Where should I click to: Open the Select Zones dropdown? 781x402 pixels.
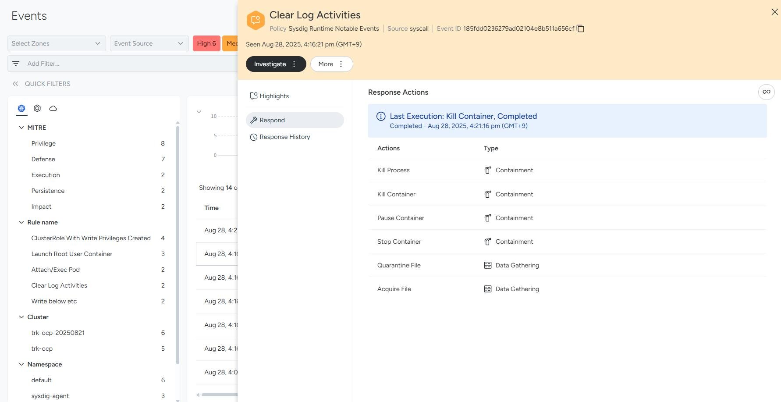(x=57, y=43)
